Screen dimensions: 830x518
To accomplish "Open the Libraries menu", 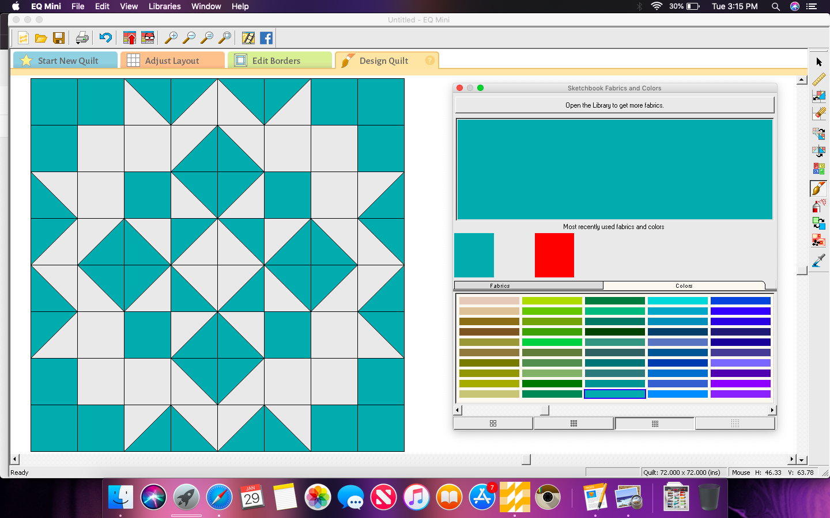I will tap(165, 6).
